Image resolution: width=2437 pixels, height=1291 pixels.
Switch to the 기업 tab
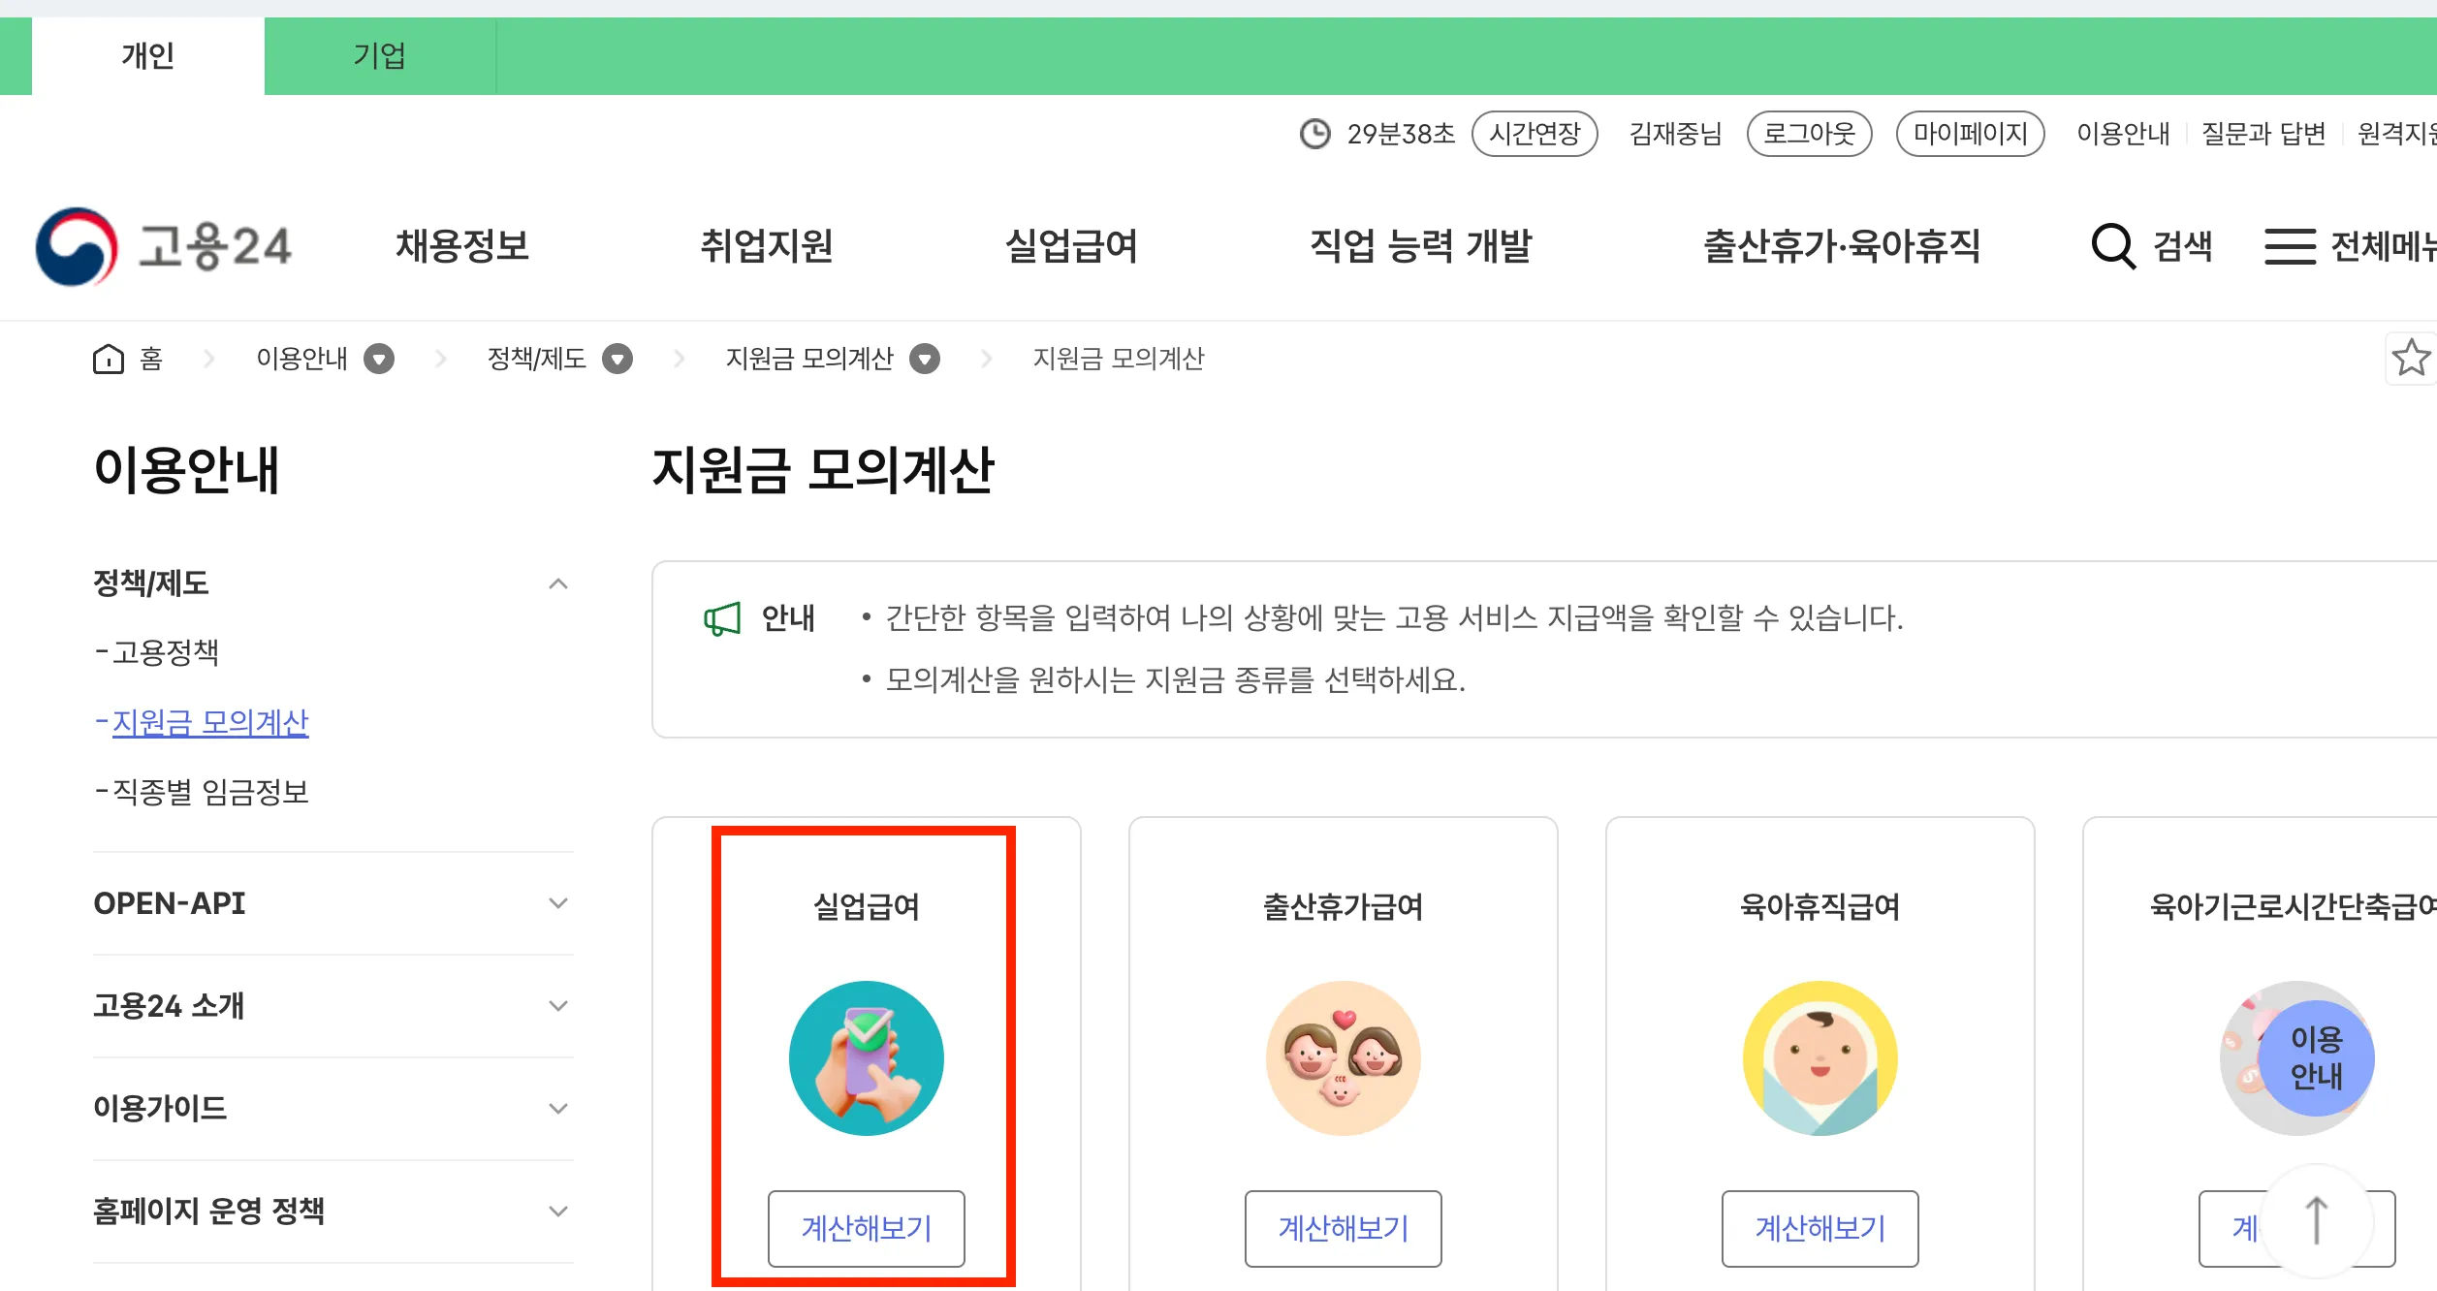(x=379, y=55)
